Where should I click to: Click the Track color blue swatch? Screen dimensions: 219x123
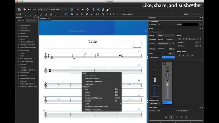coord(168,57)
